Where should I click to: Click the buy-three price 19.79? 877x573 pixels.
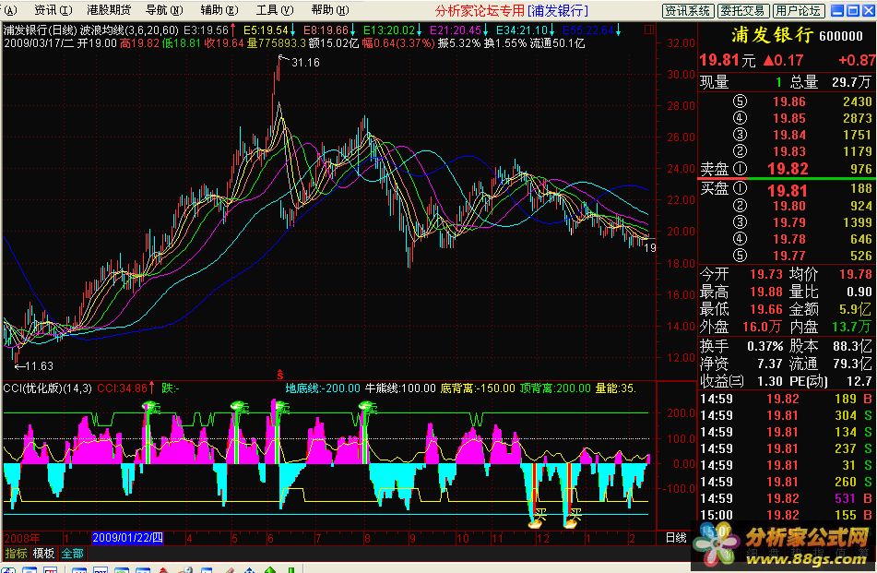tap(789, 222)
